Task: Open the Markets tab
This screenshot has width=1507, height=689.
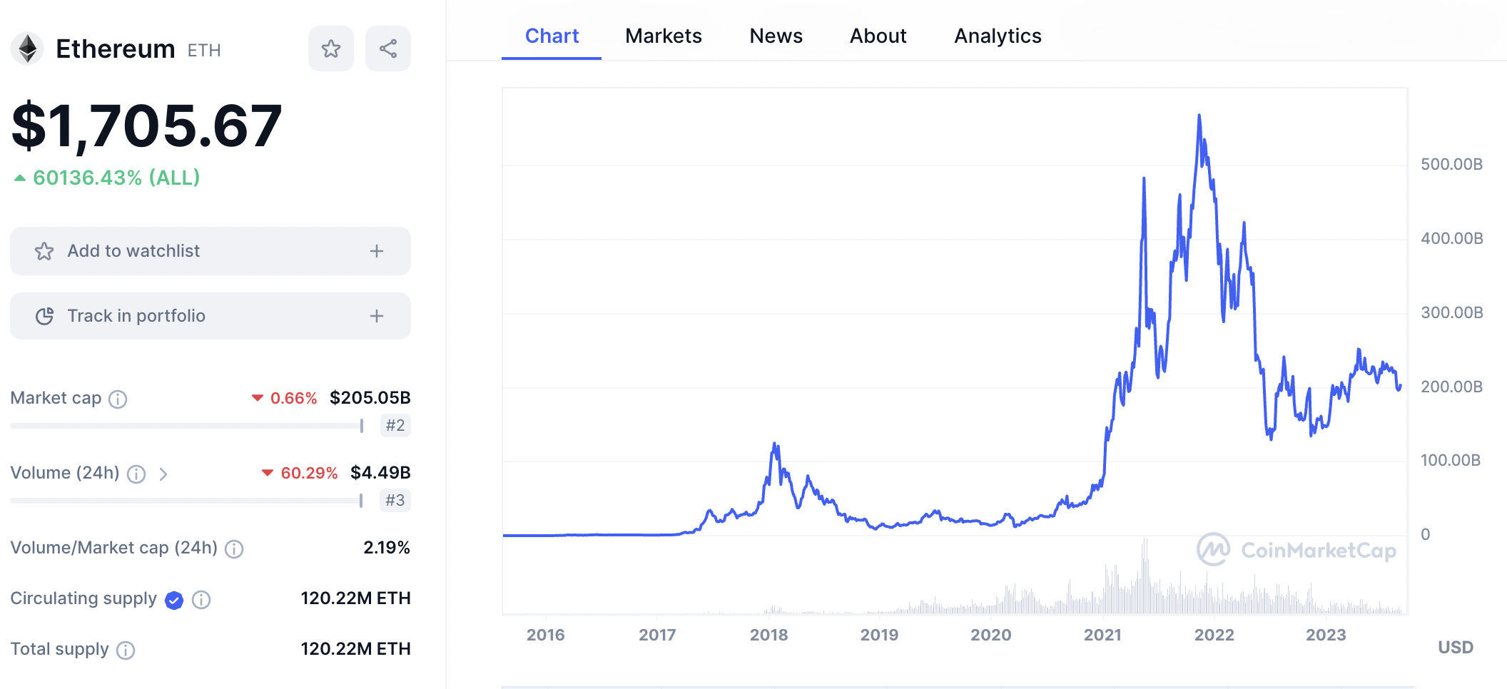Action: coord(664,36)
